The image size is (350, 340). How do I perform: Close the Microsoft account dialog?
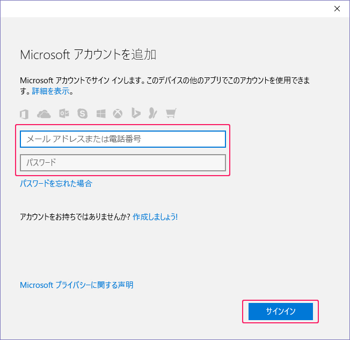pos(337,9)
